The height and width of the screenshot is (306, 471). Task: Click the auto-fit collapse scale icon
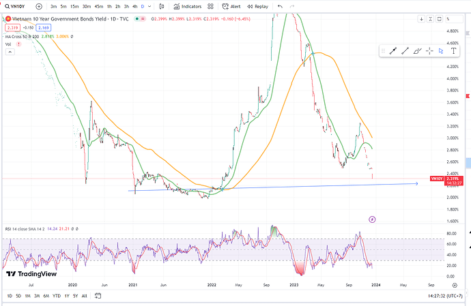(431, 19)
